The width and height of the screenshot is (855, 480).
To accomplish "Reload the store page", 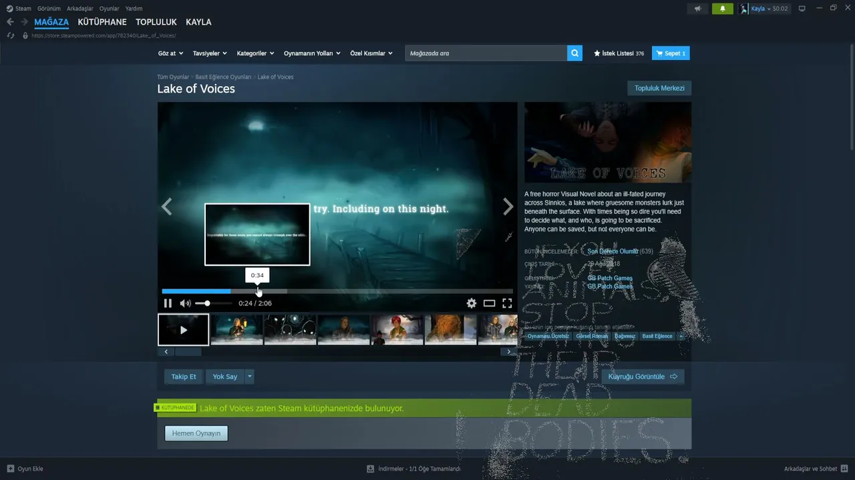I will pyautogui.click(x=11, y=35).
